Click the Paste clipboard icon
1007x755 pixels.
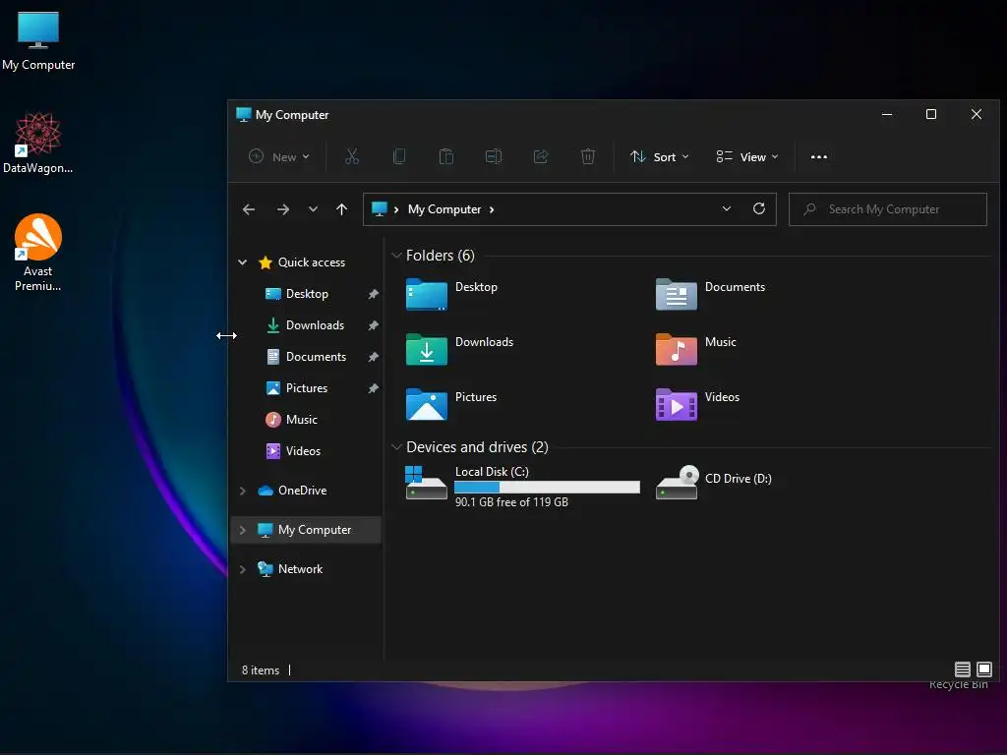446,156
